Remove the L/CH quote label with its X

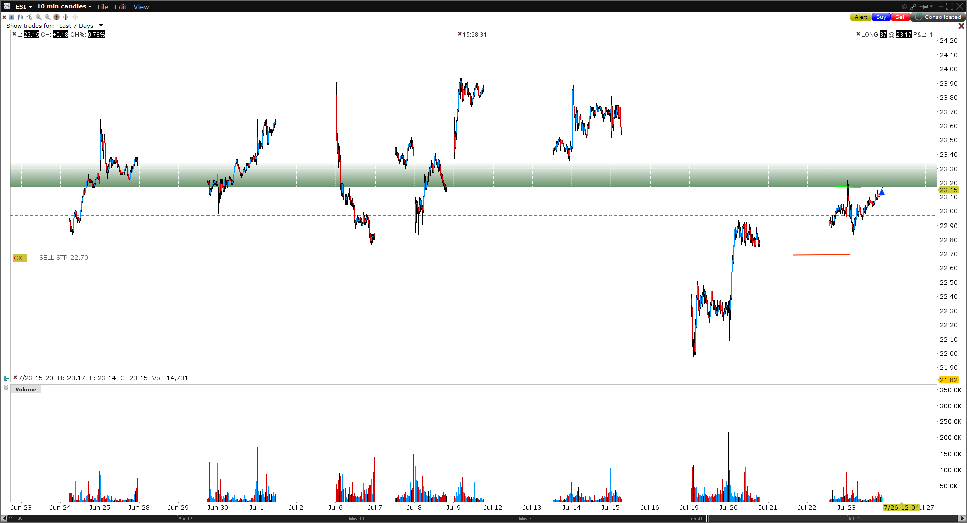[14, 34]
